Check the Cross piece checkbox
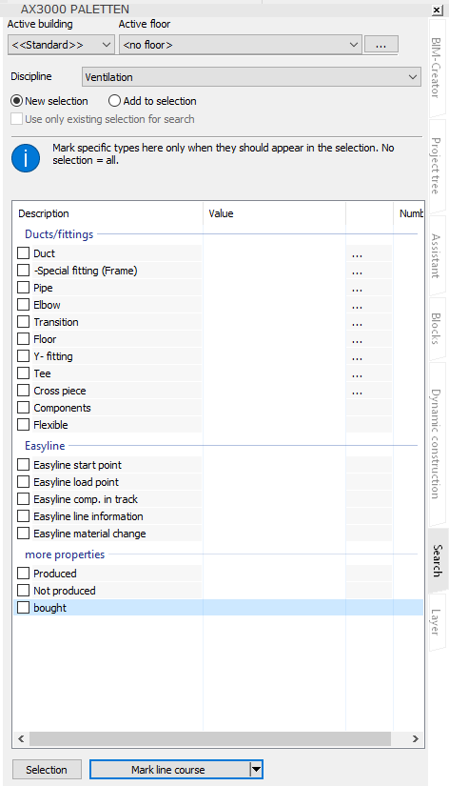The image size is (449, 786). pyautogui.click(x=24, y=391)
